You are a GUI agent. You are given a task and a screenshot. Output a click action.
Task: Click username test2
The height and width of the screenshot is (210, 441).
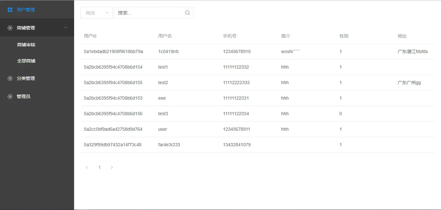click(163, 83)
